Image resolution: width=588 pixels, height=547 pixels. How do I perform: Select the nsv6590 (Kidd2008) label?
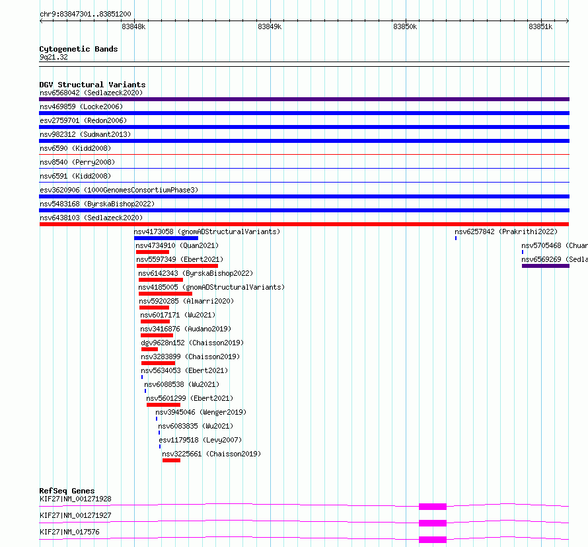(75, 148)
